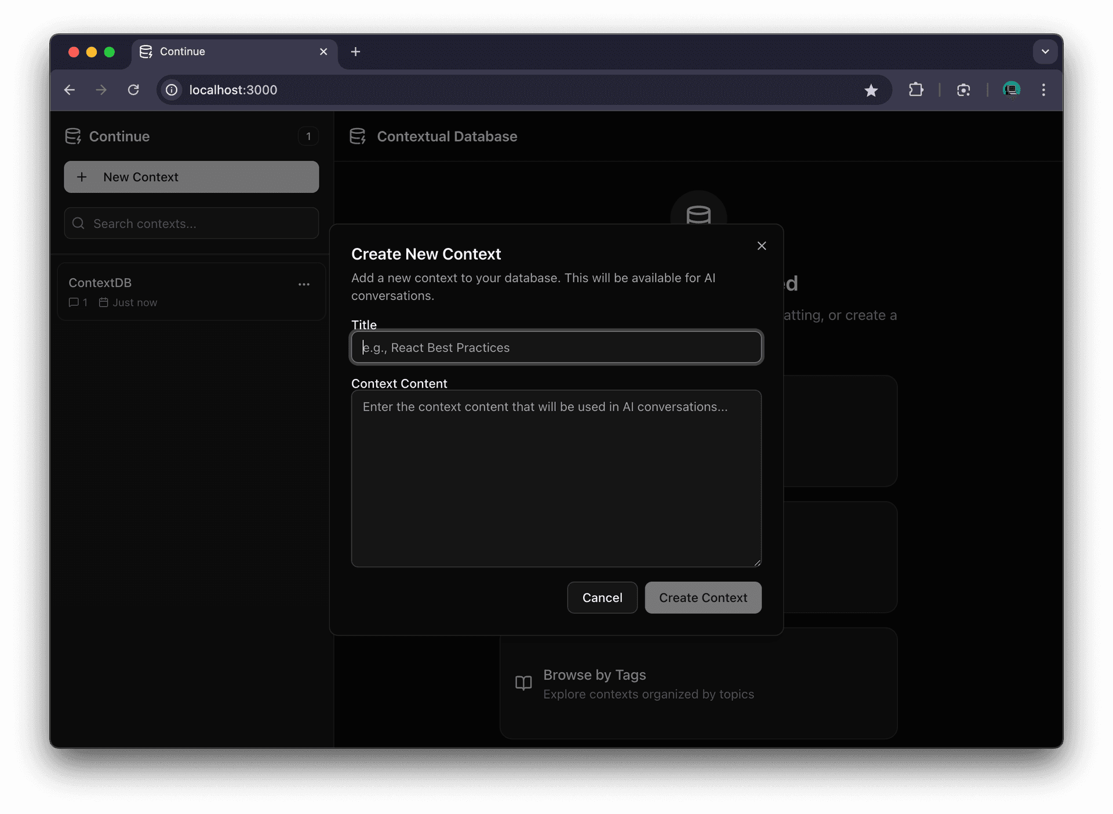Open a new browser tab
The image size is (1113, 814).
[x=355, y=52]
